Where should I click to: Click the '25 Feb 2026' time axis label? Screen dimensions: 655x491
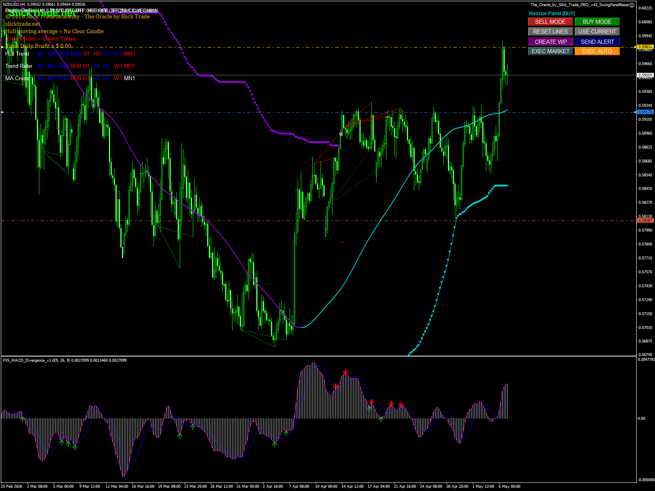click(12, 486)
